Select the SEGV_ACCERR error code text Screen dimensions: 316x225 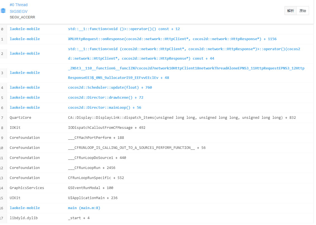[x=22, y=17]
